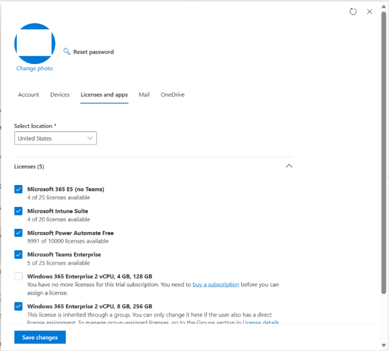This screenshot has height=351, width=389.
Task: Toggle Windows 365 Enterprise 8 GB, 256 GB checkbox
Action: [x=18, y=307]
